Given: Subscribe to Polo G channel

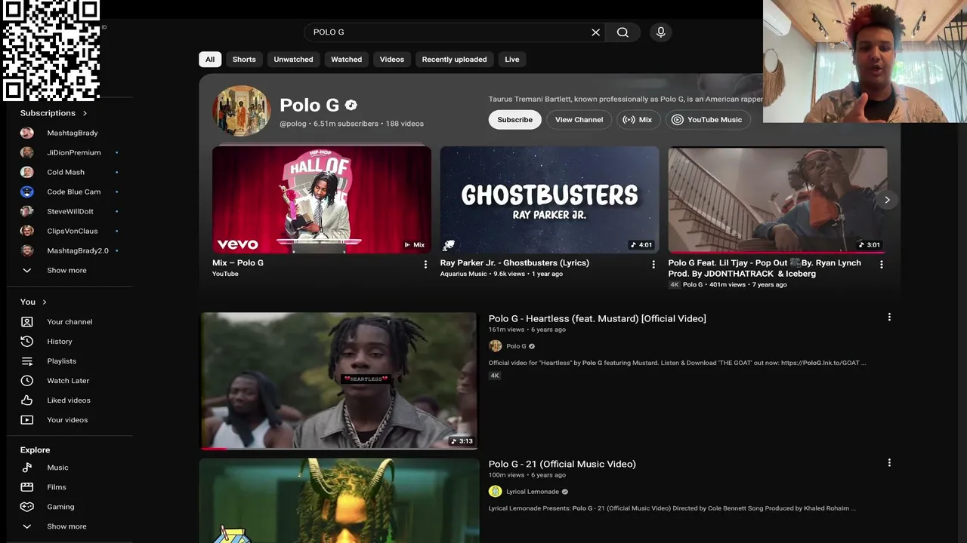Looking at the screenshot, I should [515, 120].
